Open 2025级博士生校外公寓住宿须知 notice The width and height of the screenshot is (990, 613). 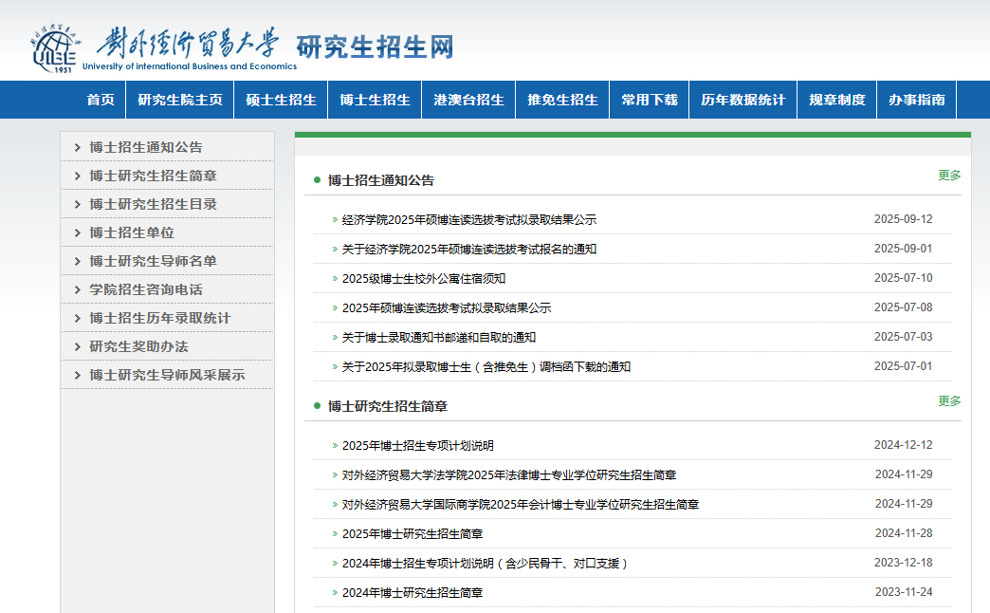424,279
